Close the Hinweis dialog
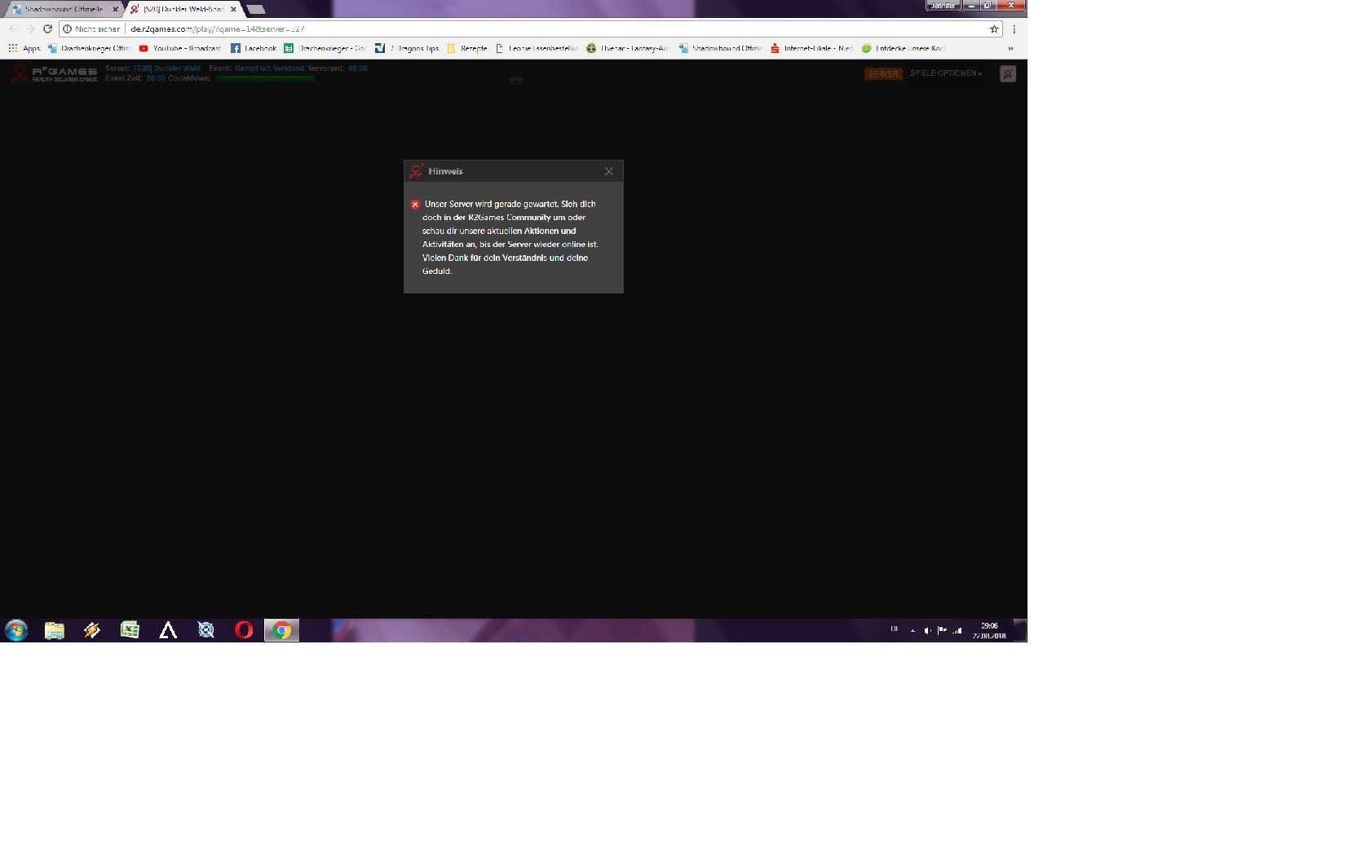Viewport: 1370px width, 856px height. 608,171
